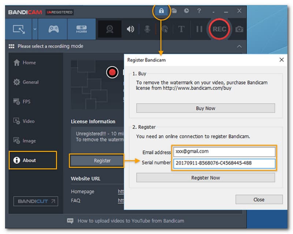
Task: Open the scheduled recording clock icon
Action: tap(186, 11)
